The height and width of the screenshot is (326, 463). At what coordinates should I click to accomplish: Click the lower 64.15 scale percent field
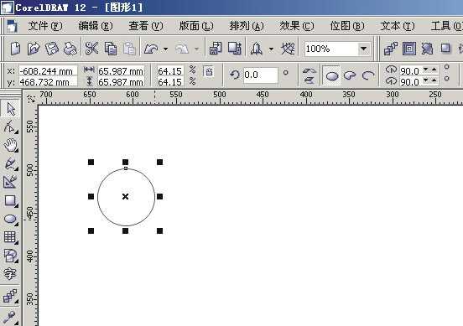pos(169,82)
